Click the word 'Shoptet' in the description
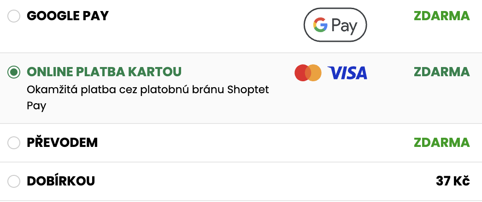The height and width of the screenshot is (202, 482). point(248,89)
